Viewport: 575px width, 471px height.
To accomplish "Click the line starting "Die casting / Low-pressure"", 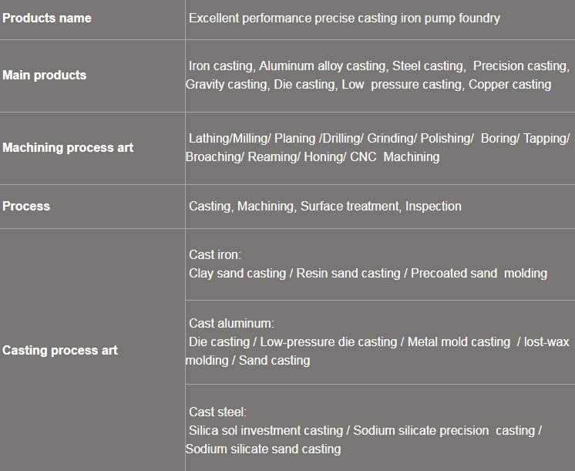I will (x=378, y=341).
